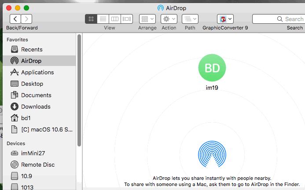The height and width of the screenshot is (190, 305).
Task: Click the Documents sidebar icon
Action: tap(15, 95)
